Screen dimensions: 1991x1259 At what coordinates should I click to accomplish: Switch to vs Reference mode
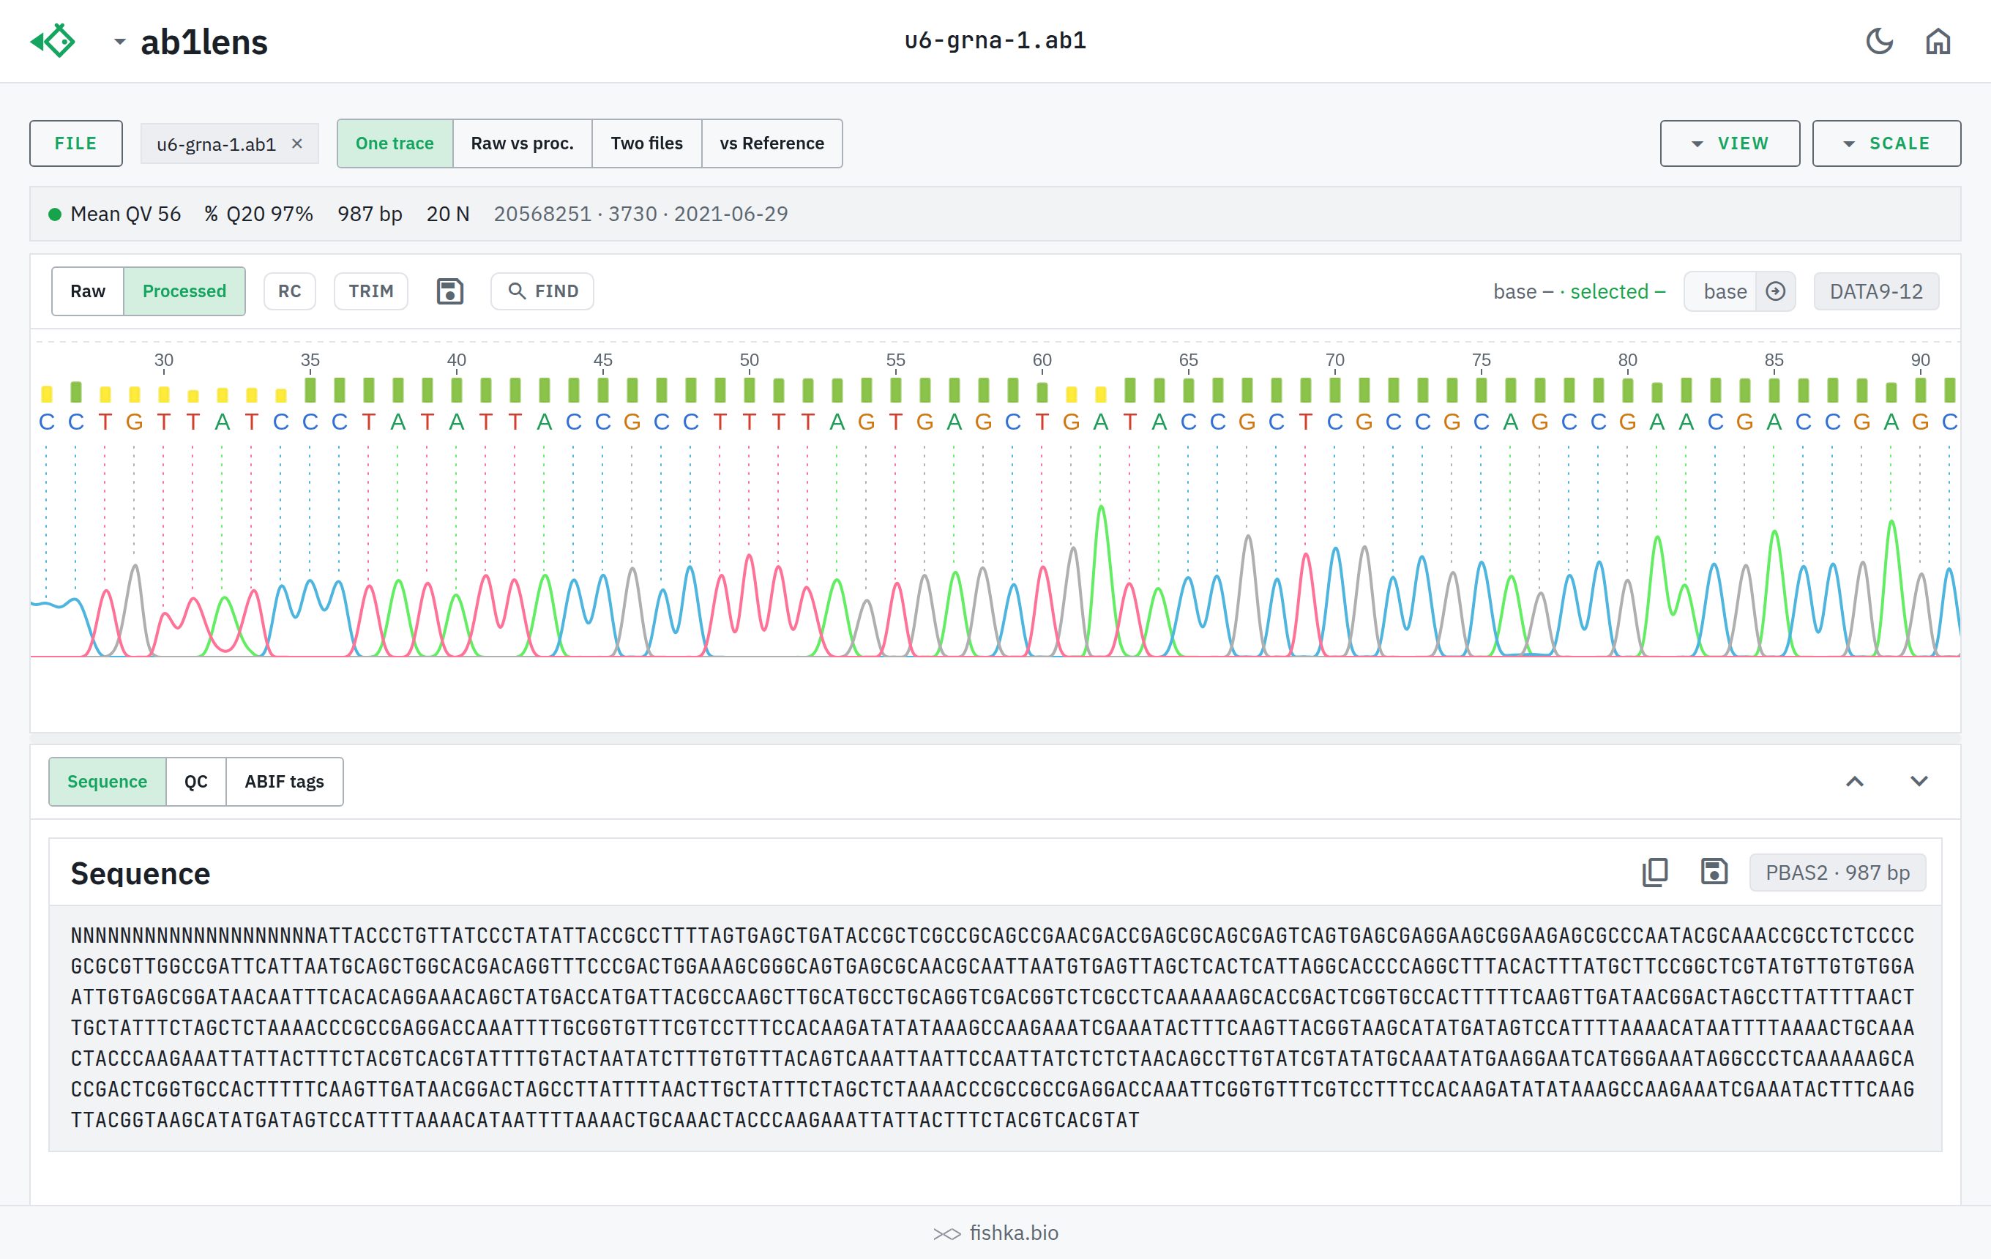772,143
